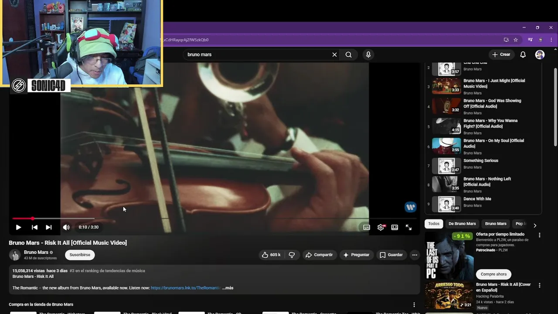
Task: Save video with Guardar button
Action: (x=391, y=255)
